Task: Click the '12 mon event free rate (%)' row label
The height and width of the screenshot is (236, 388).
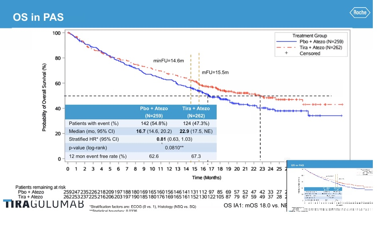Action: pyautogui.click(x=98, y=156)
